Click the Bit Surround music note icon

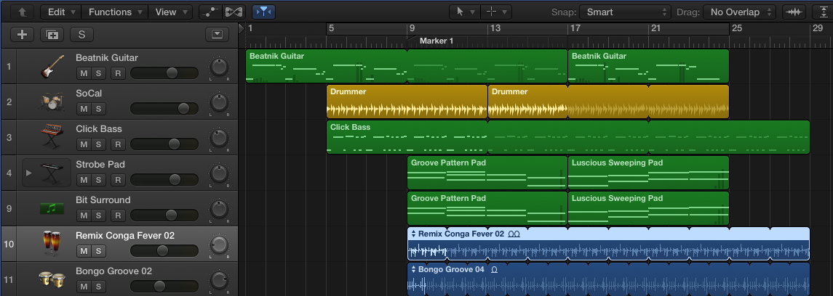pos(52,209)
